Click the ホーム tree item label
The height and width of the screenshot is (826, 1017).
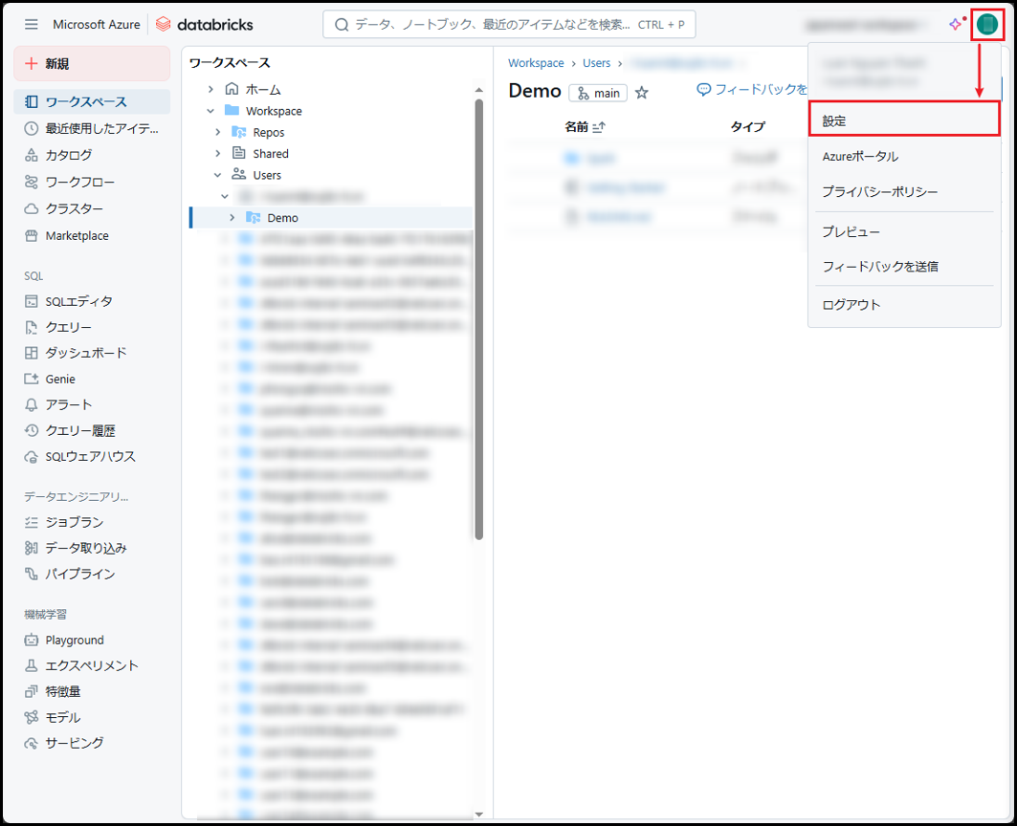tap(263, 90)
